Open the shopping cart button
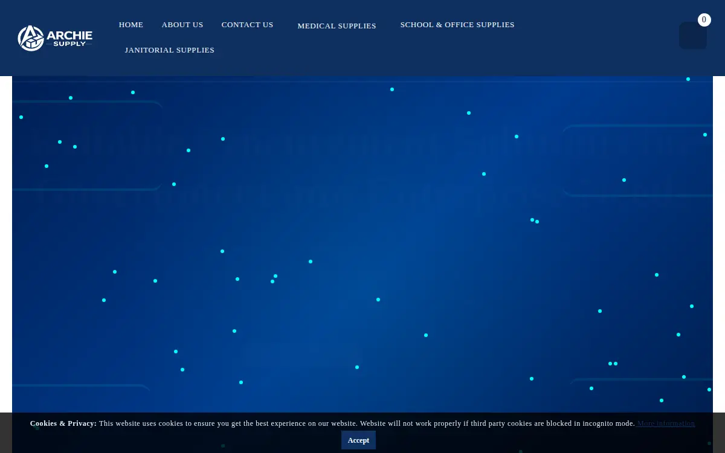 (692, 36)
